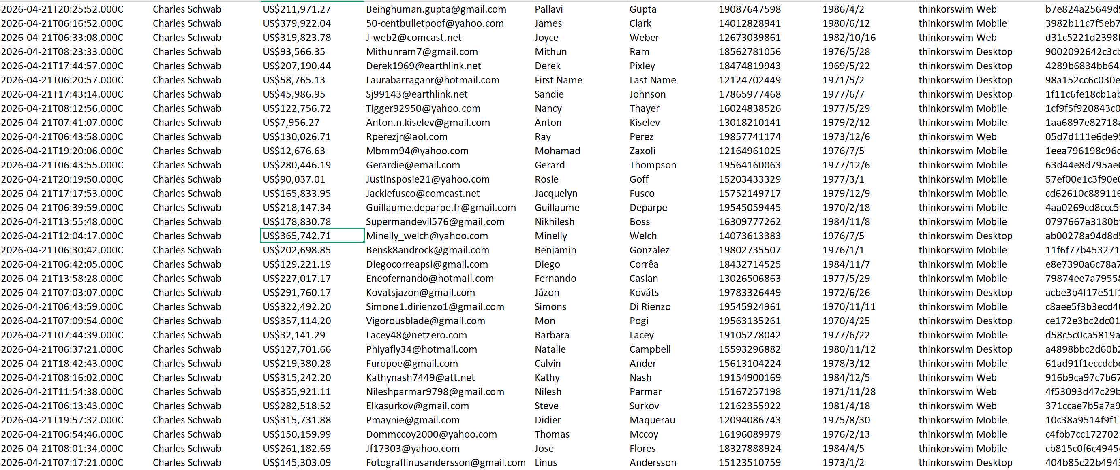Click phone number 17865977468
Viewport: 1120px width, 470px height.
click(x=750, y=94)
